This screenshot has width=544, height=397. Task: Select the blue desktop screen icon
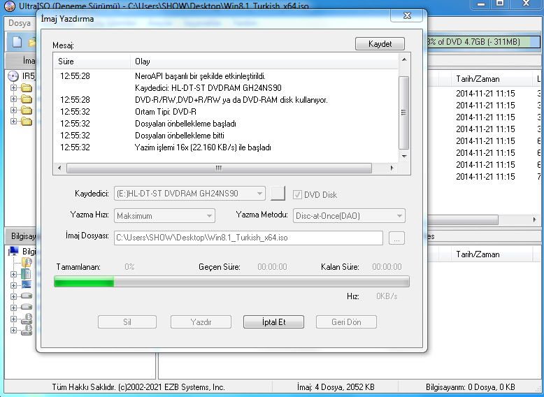tap(26, 285)
